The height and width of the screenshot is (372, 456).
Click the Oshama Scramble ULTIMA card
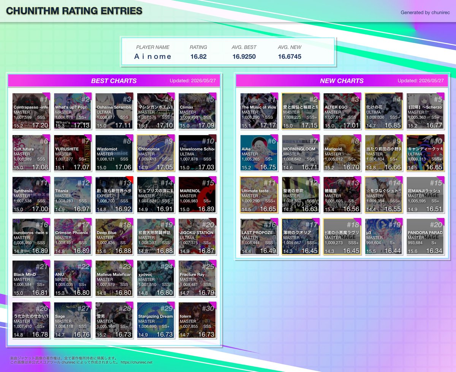[114, 111]
